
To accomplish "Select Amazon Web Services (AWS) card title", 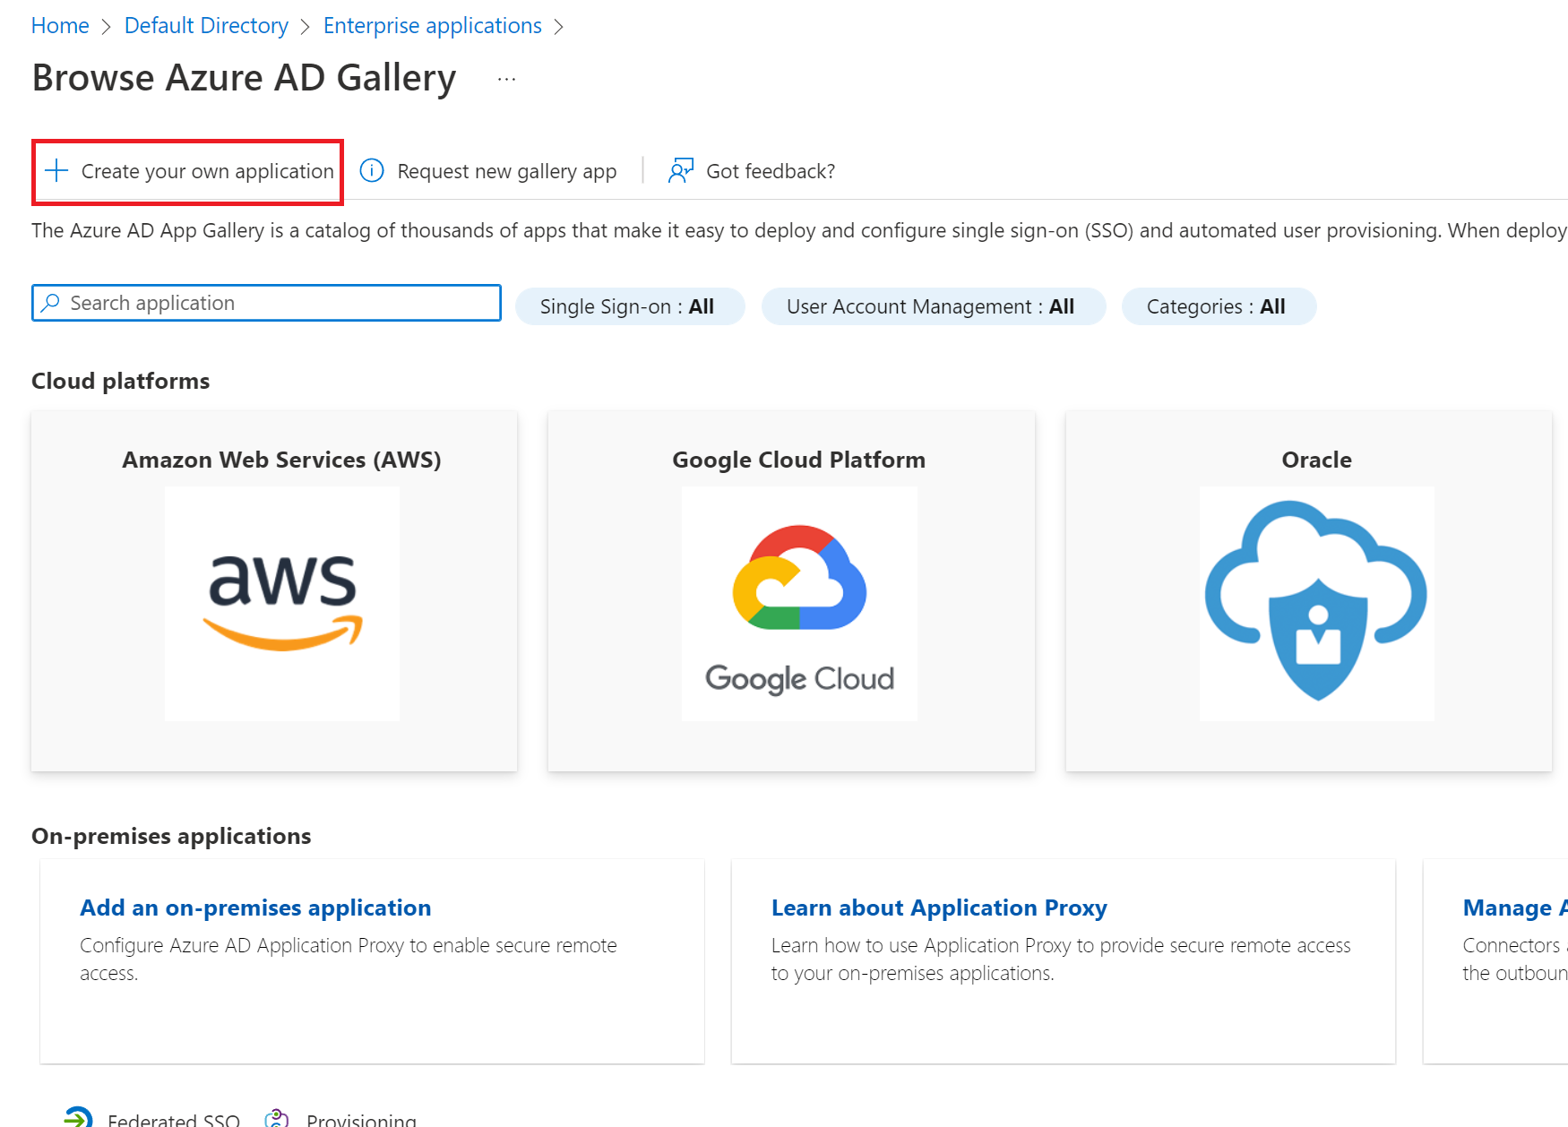I will (282, 460).
